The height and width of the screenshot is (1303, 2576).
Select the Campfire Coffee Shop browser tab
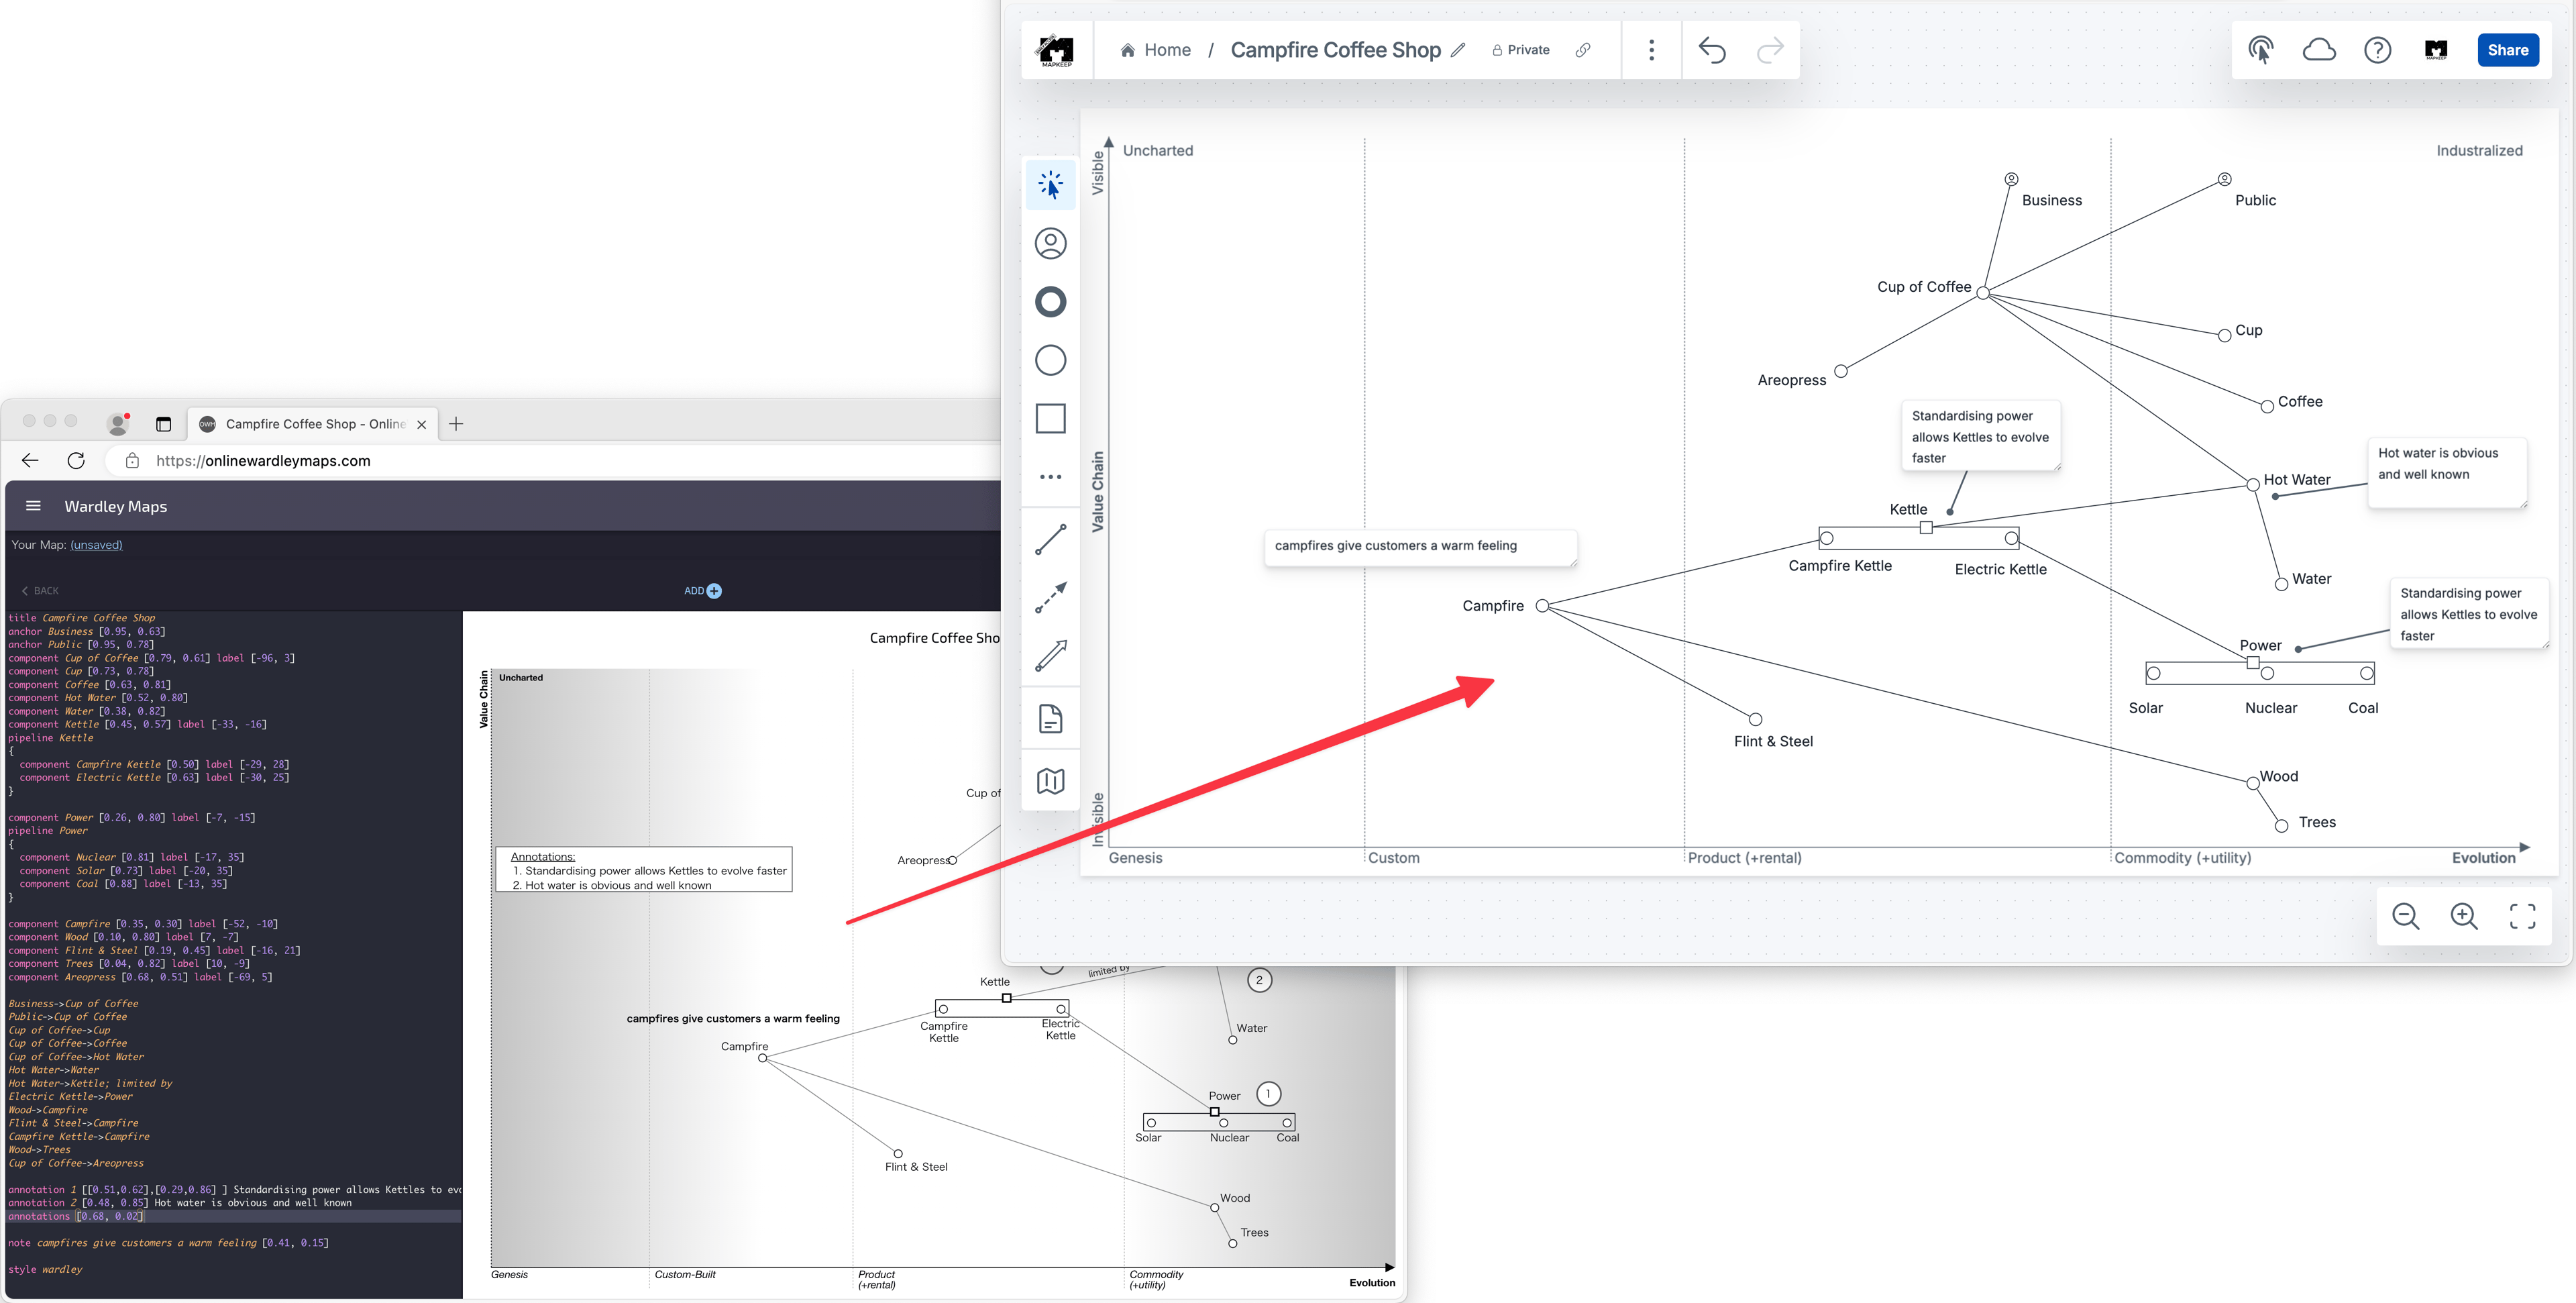(x=313, y=424)
